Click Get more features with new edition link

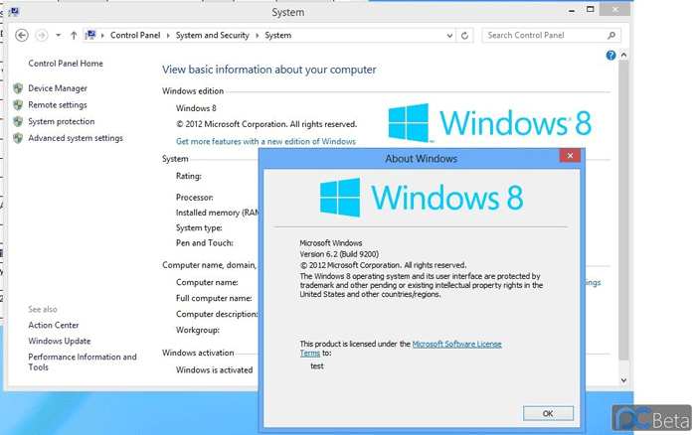click(265, 141)
